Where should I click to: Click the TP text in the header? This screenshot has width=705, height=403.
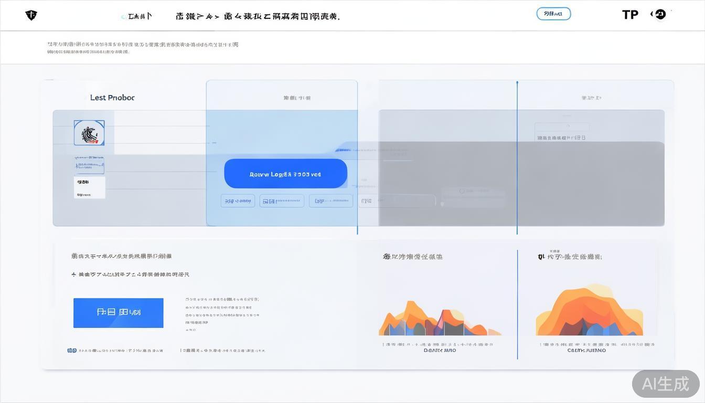point(630,15)
